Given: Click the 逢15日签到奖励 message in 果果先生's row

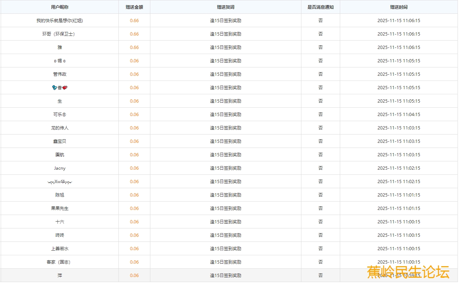Looking at the screenshot, I should click(x=225, y=208).
